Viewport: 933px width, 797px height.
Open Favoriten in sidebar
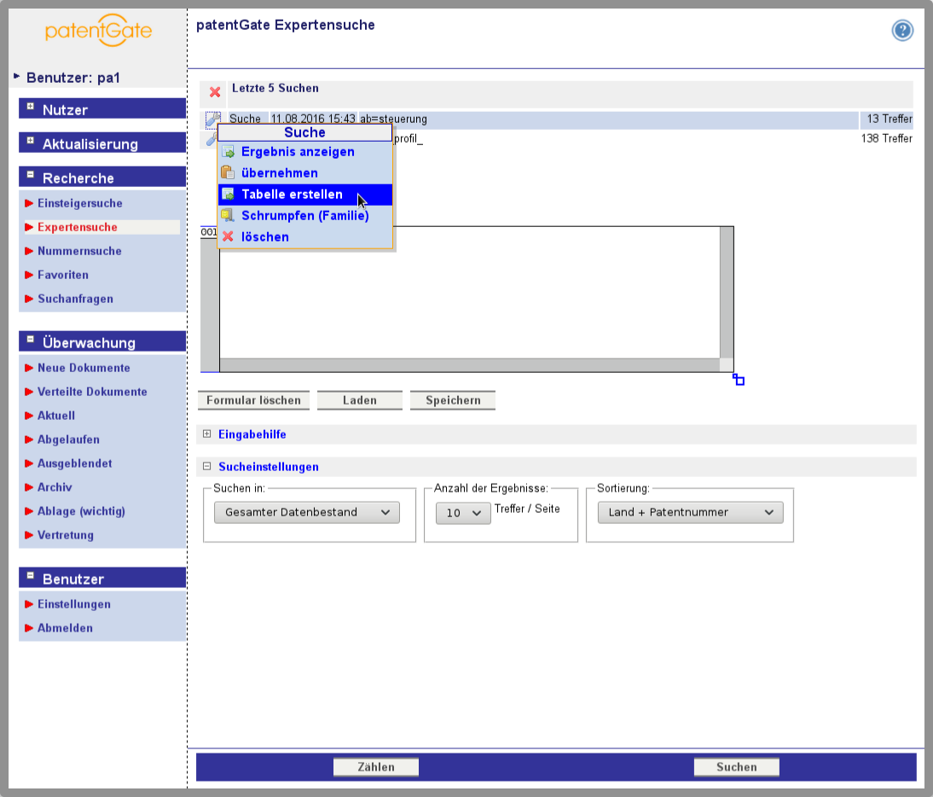click(63, 275)
